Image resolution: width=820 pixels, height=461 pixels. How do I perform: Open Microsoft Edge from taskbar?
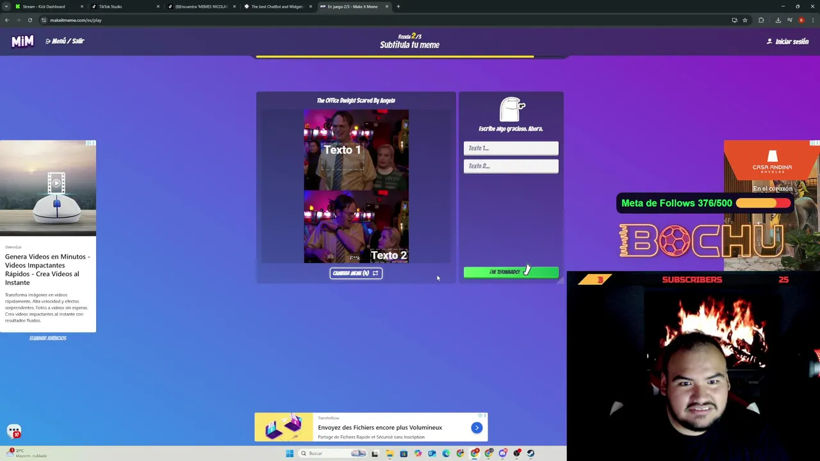[446, 453]
